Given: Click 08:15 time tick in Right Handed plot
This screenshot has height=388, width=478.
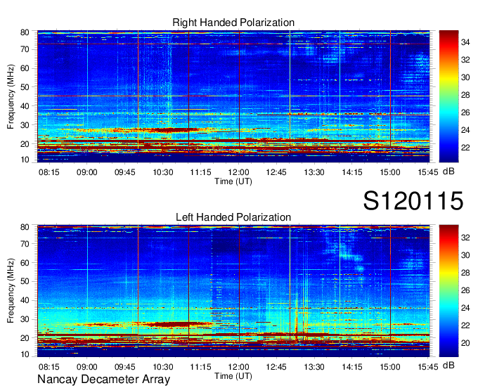Looking at the screenshot, I should (x=49, y=172).
